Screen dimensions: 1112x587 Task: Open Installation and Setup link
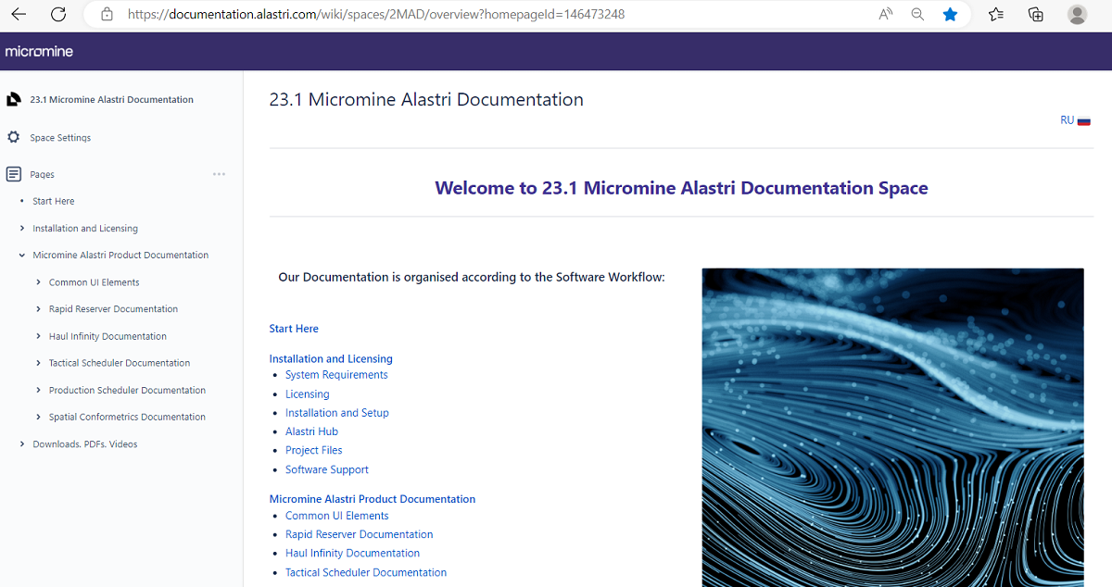click(337, 413)
